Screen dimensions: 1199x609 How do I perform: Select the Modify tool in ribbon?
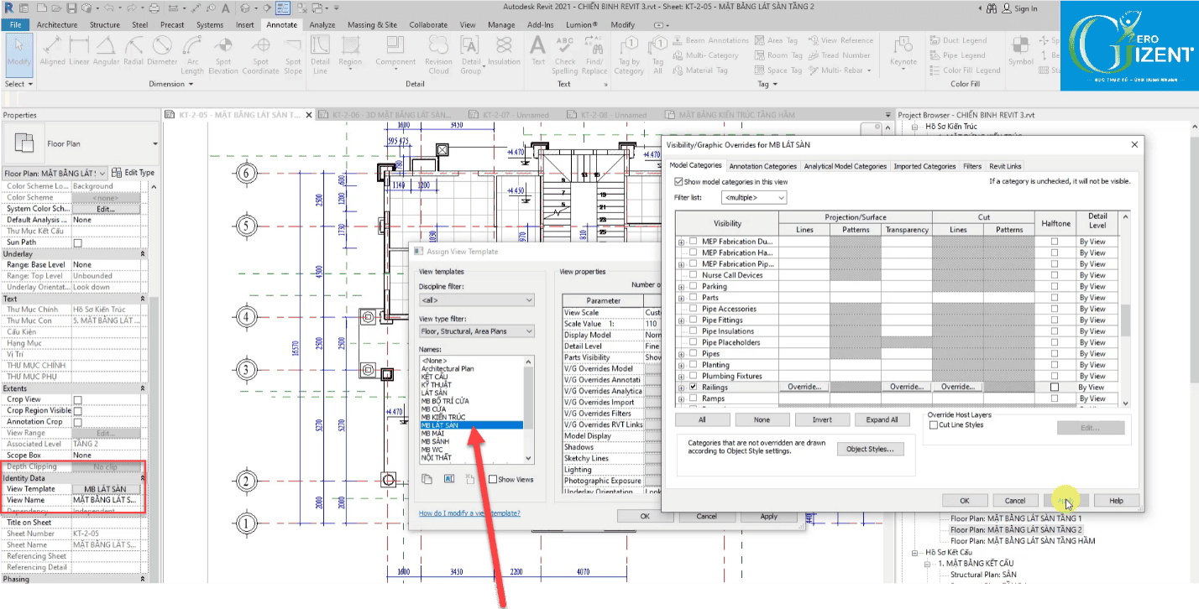pos(18,54)
